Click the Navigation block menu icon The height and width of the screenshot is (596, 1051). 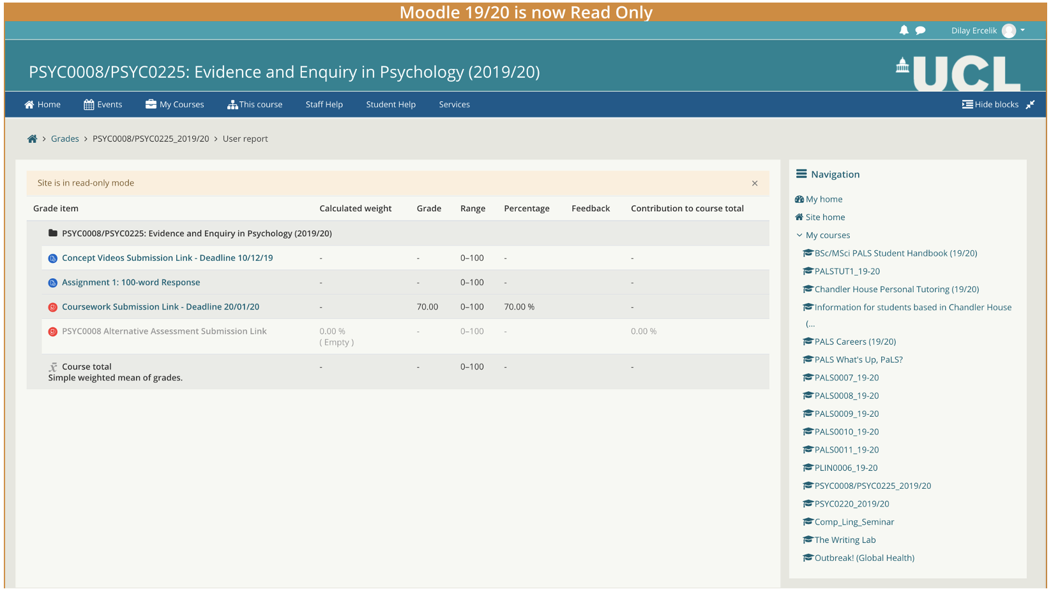pos(801,174)
